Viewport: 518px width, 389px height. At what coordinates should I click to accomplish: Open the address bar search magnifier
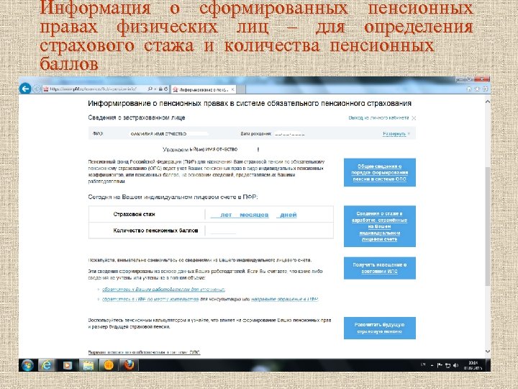pyautogui.click(x=150, y=89)
